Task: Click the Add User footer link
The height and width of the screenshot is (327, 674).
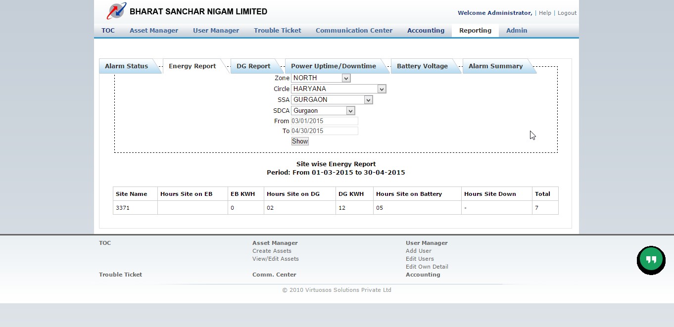Action: (x=418, y=251)
